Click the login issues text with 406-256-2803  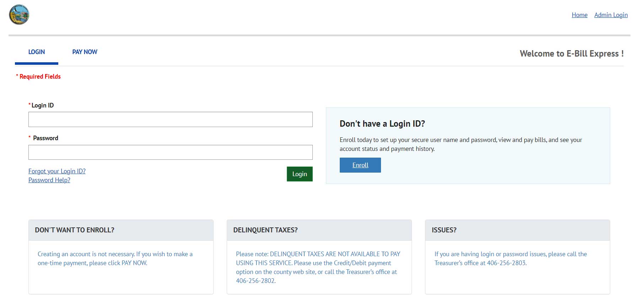(x=510, y=259)
